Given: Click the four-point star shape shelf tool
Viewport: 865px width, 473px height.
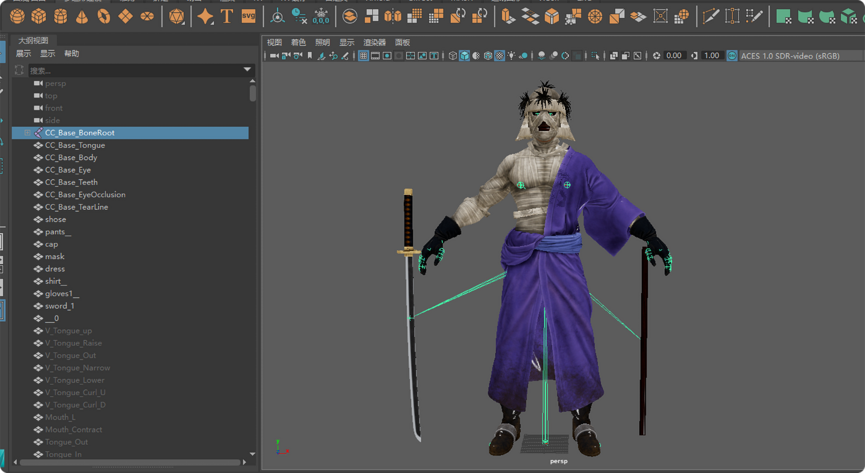Looking at the screenshot, I should pyautogui.click(x=205, y=16).
